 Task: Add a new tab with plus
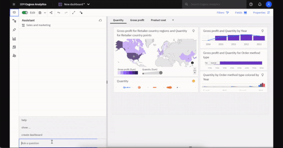(x=173, y=20)
